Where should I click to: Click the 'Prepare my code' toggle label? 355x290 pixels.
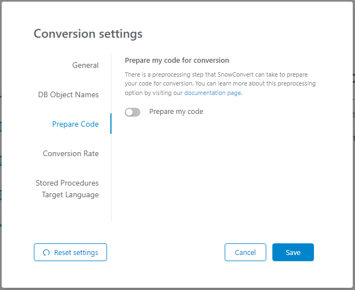(x=176, y=112)
